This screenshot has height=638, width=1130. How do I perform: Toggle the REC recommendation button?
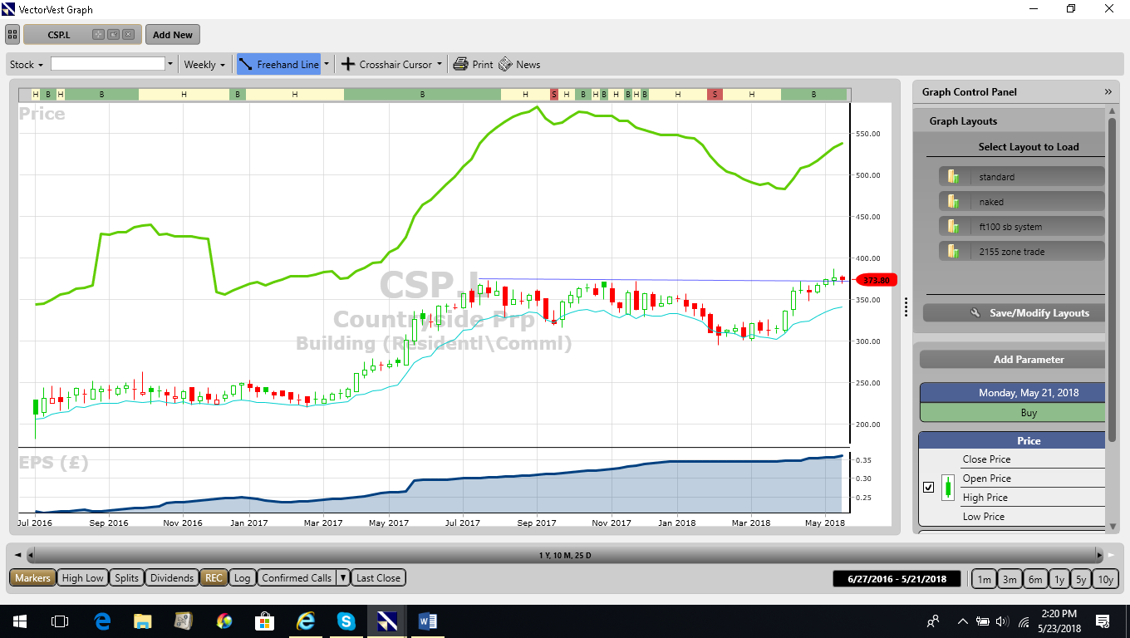tap(214, 578)
